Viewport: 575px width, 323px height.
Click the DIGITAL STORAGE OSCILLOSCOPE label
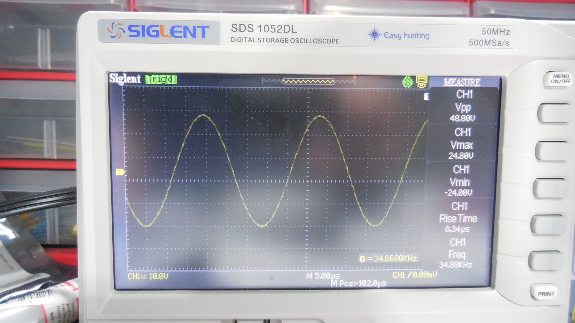click(285, 40)
